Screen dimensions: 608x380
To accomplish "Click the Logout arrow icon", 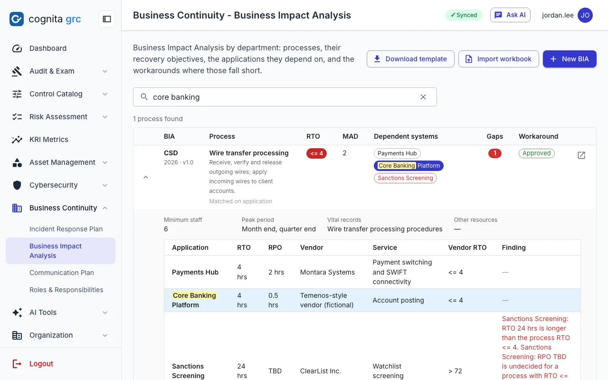I will coord(17,364).
